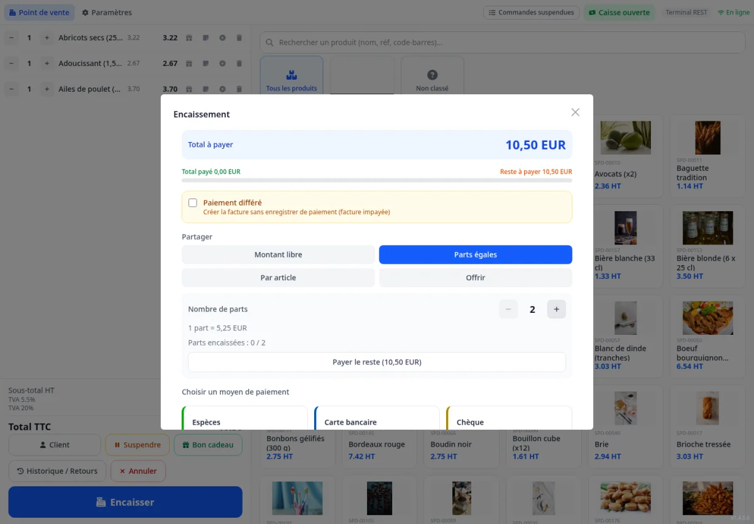Click the search magnifier icon

click(270, 43)
